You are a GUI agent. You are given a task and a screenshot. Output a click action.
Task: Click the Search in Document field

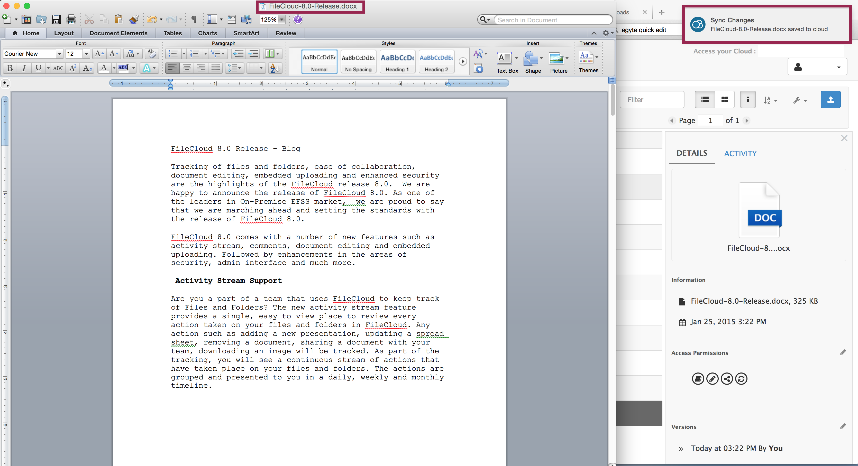[x=553, y=20]
